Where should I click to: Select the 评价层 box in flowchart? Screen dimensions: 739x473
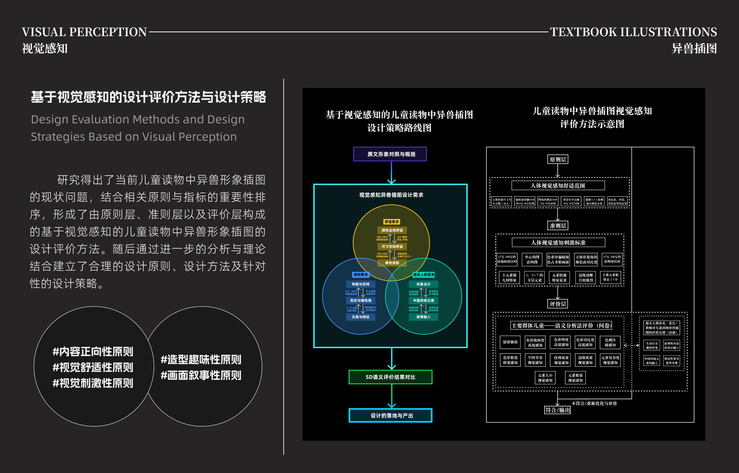558,304
